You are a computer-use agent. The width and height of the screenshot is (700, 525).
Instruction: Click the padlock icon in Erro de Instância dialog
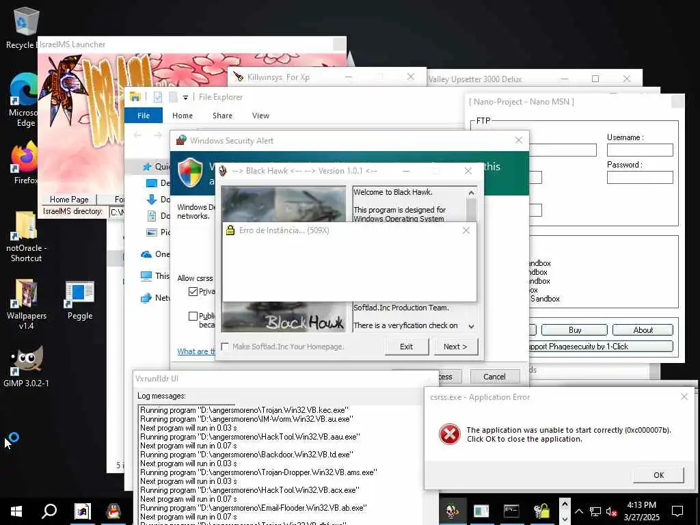coord(230,230)
